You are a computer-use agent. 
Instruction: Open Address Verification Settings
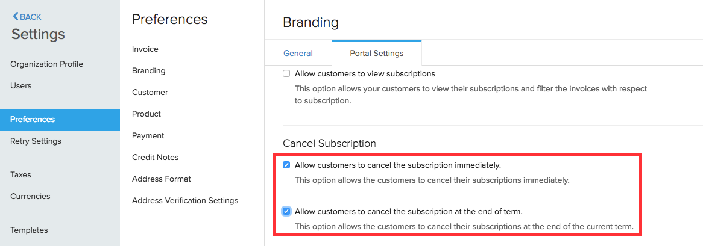point(185,201)
